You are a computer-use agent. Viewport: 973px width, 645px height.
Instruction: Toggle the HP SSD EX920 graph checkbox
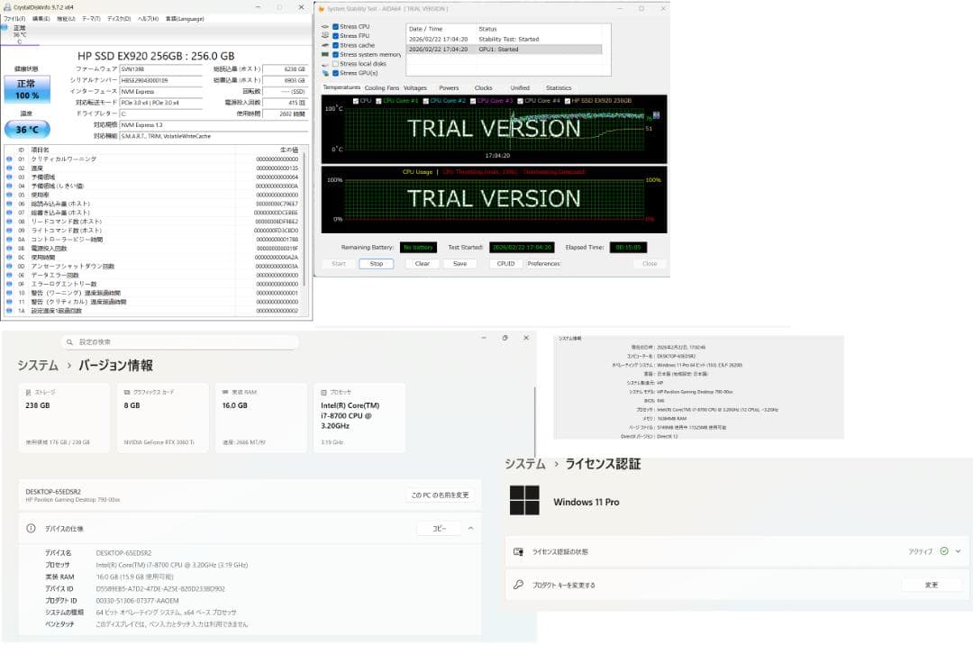[568, 101]
